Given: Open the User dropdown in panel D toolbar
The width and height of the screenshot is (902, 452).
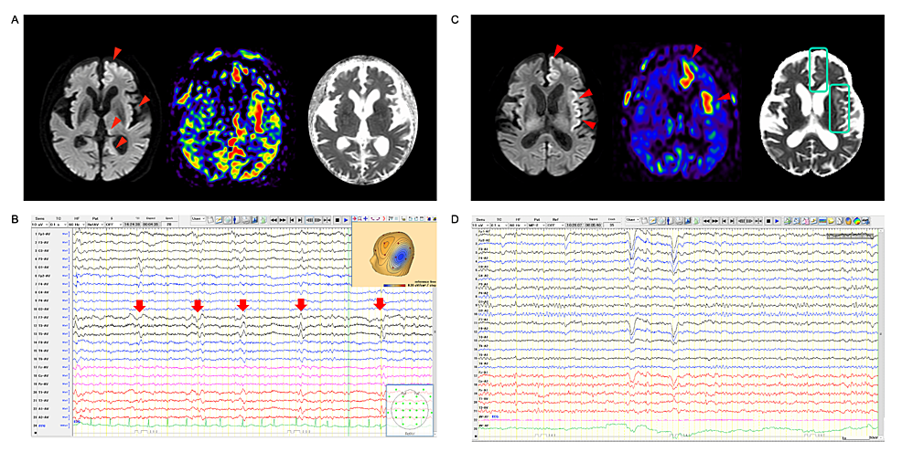Looking at the screenshot, I should pyautogui.click(x=633, y=219).
